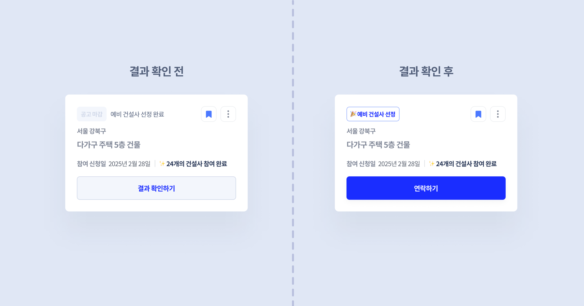Click 24개의 건설사 참여 완료 on left card
Image resolution: width=584 pixels, height=306 pixels.
(197, 164)
